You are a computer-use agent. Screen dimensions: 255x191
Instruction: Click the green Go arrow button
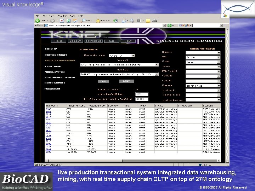click(169, 25)
